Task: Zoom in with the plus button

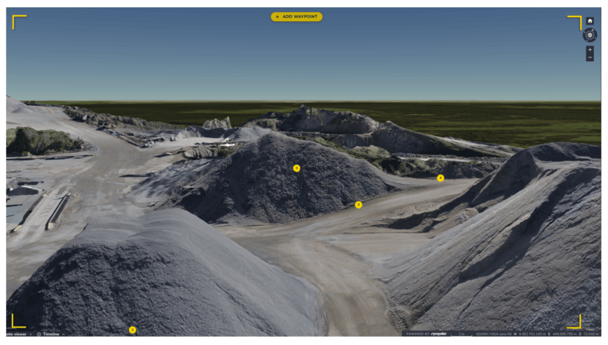Action: click(590, 50)
